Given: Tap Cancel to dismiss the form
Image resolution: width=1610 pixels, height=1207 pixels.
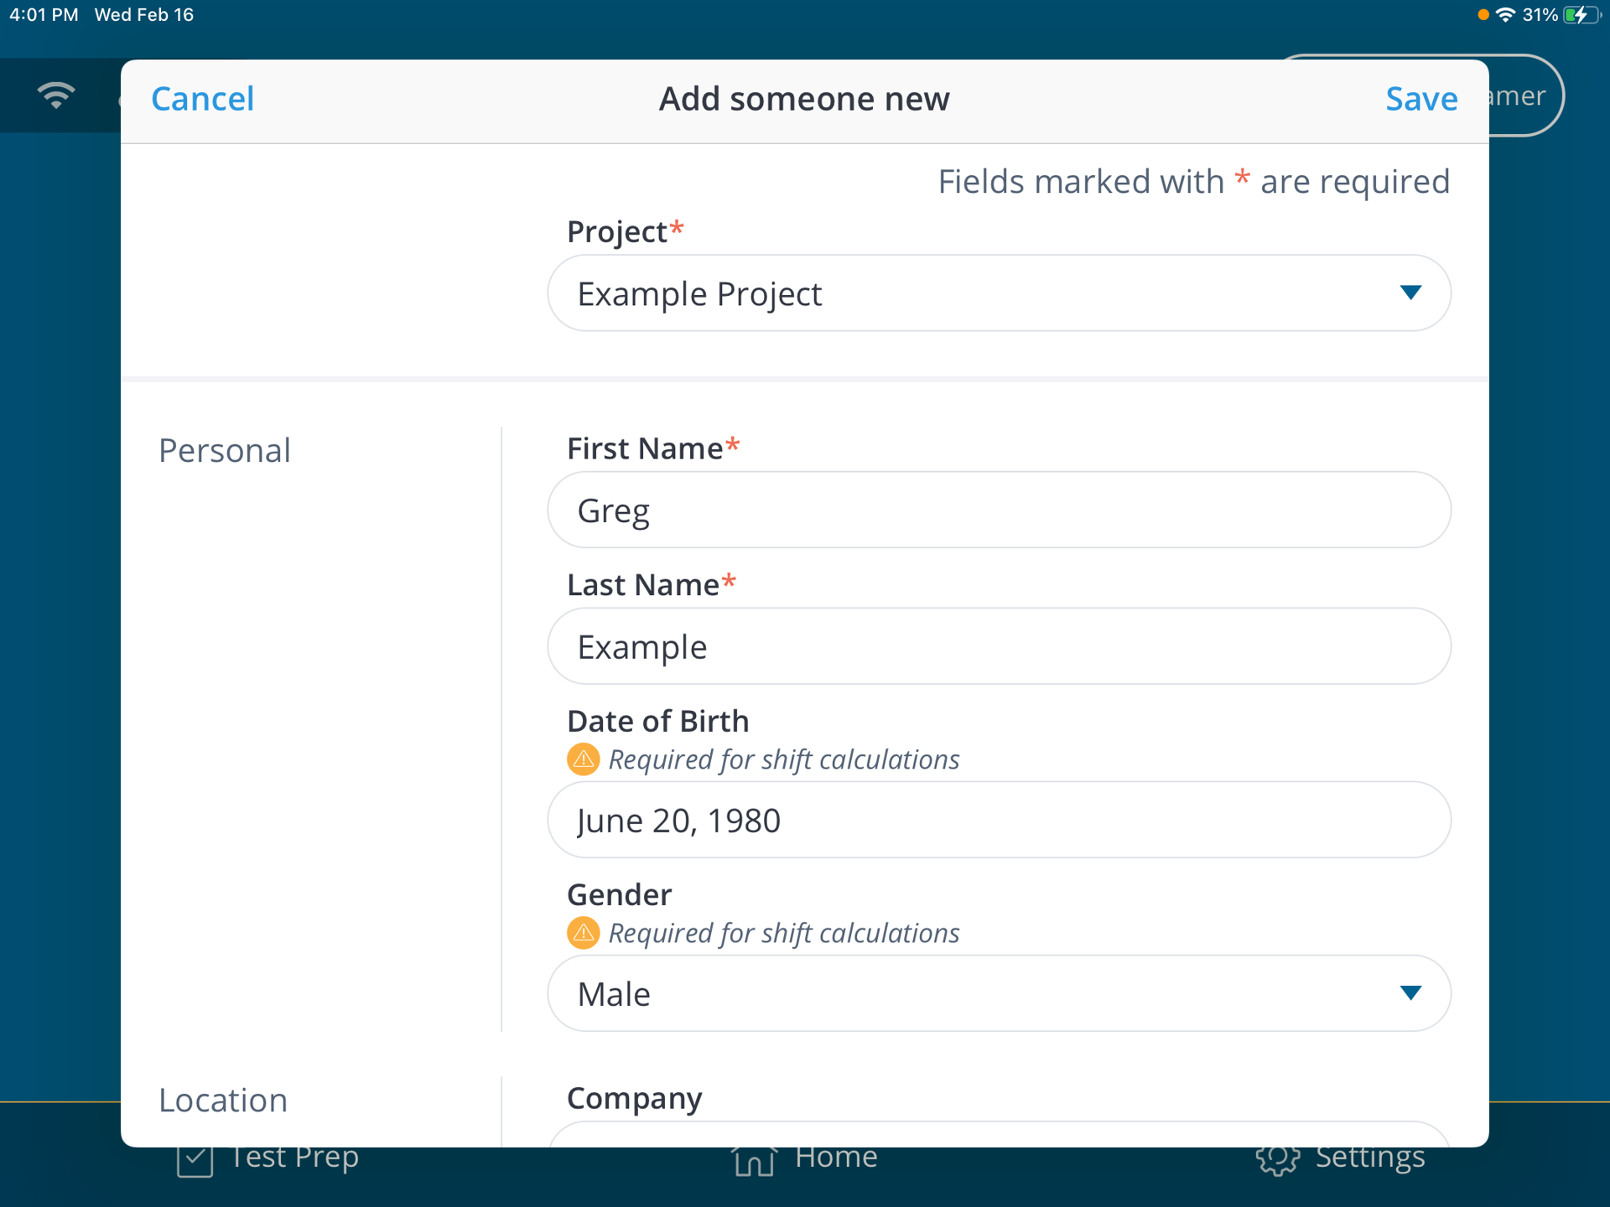Looking at the screenshot, I should (202, 99).
